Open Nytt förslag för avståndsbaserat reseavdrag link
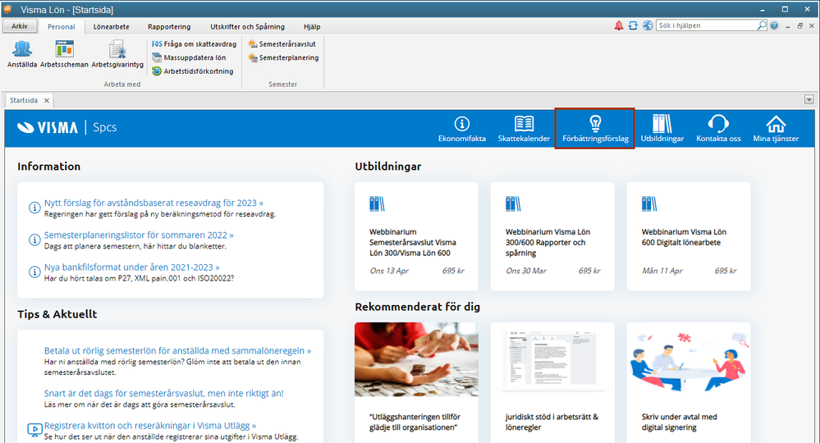The image size is (820, 443). pyautogui.click(x=153, y=203)
